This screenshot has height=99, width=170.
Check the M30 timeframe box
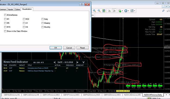coord(24,19)
